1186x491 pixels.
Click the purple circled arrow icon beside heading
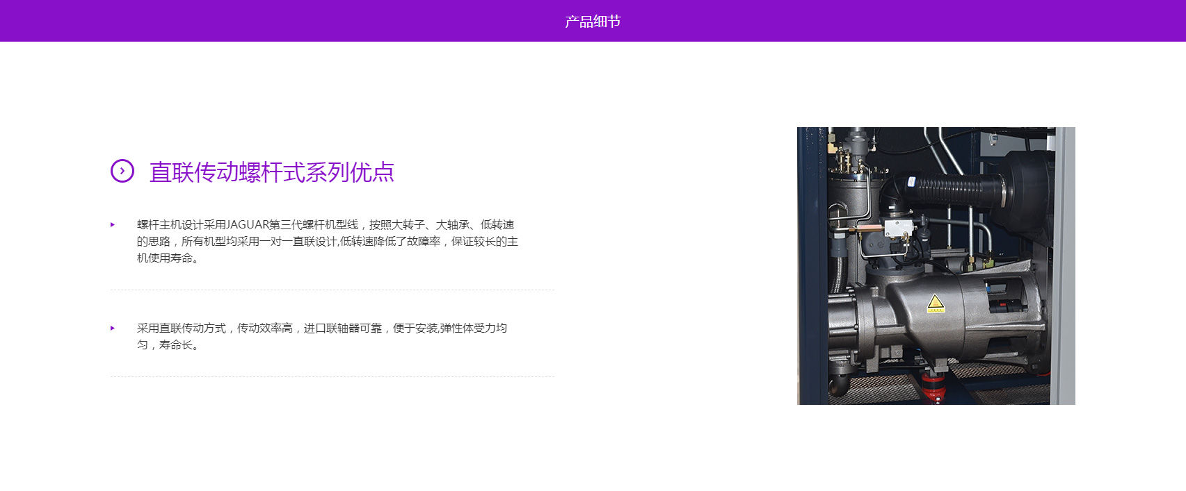[x=122, y=171]
